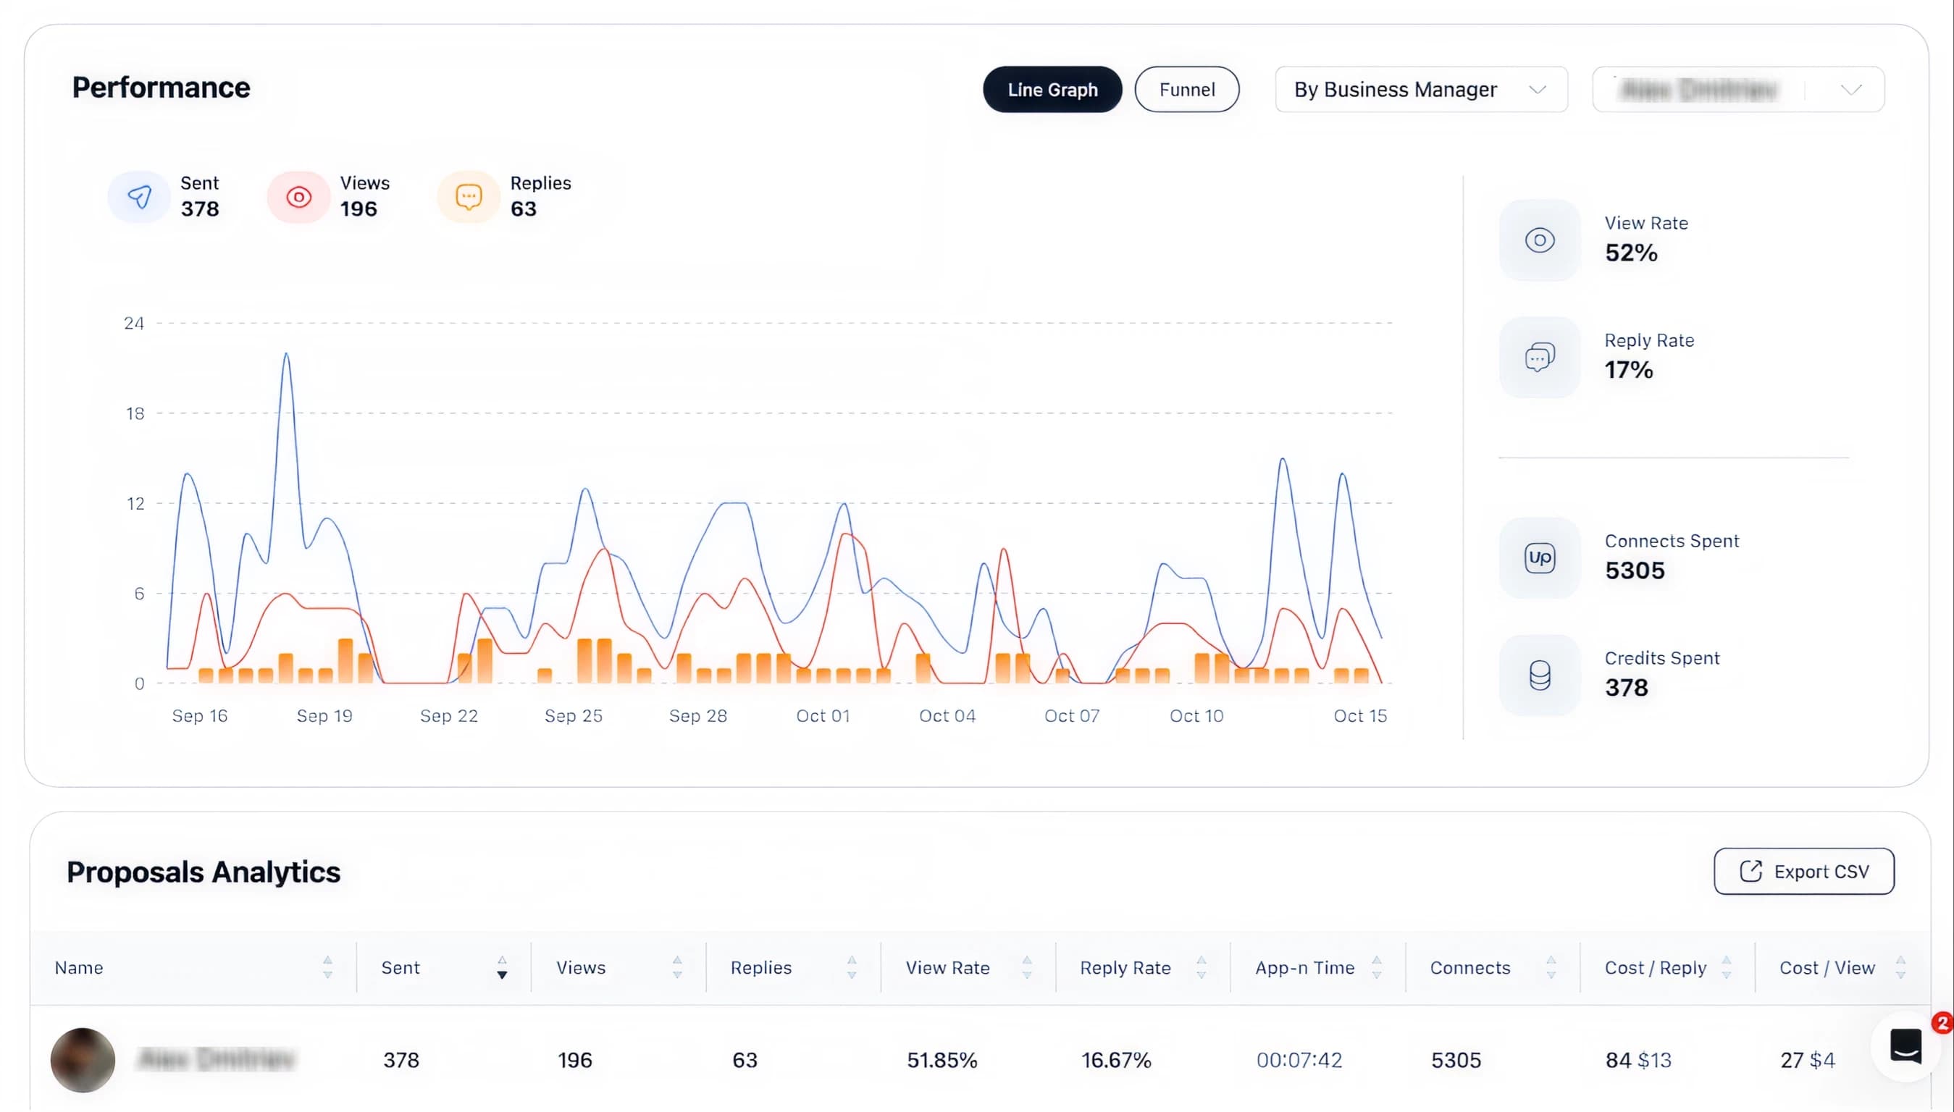Screen dimensions: 1954x1112
Task: Click the 27 $4 cost per view cell
Action: (x=1807, y=1060)
